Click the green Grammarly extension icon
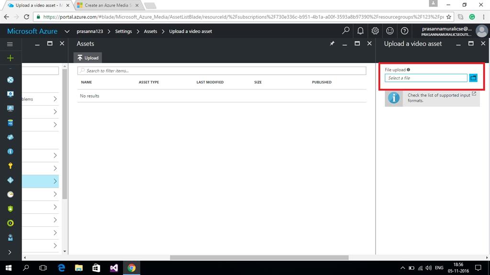This screenshot has height=275, width=490. 472,17
